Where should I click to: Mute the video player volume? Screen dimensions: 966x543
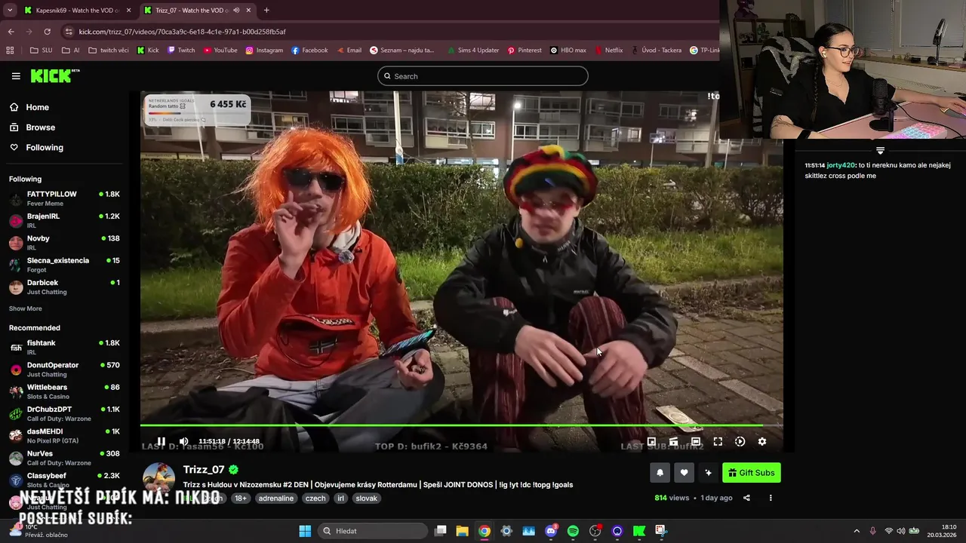click(183, 441)
